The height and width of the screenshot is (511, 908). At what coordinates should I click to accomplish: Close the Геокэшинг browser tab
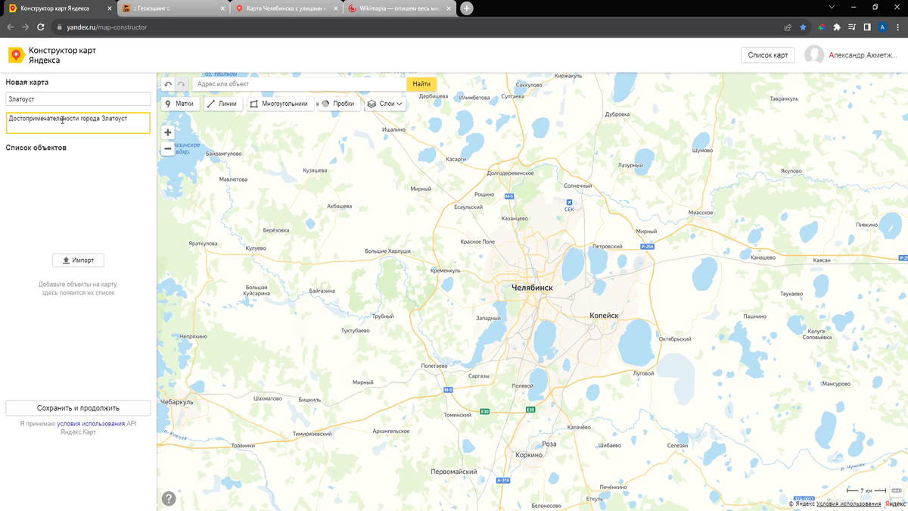(222, 8)
